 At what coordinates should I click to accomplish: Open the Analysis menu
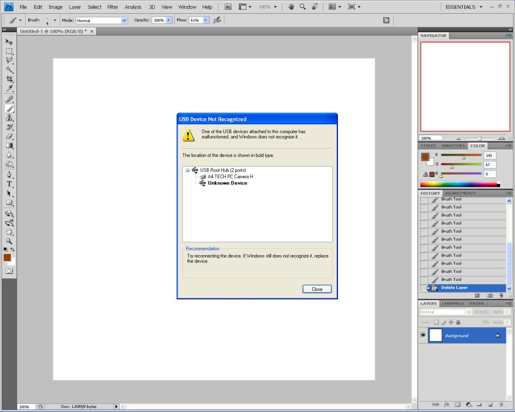point(133,7)
